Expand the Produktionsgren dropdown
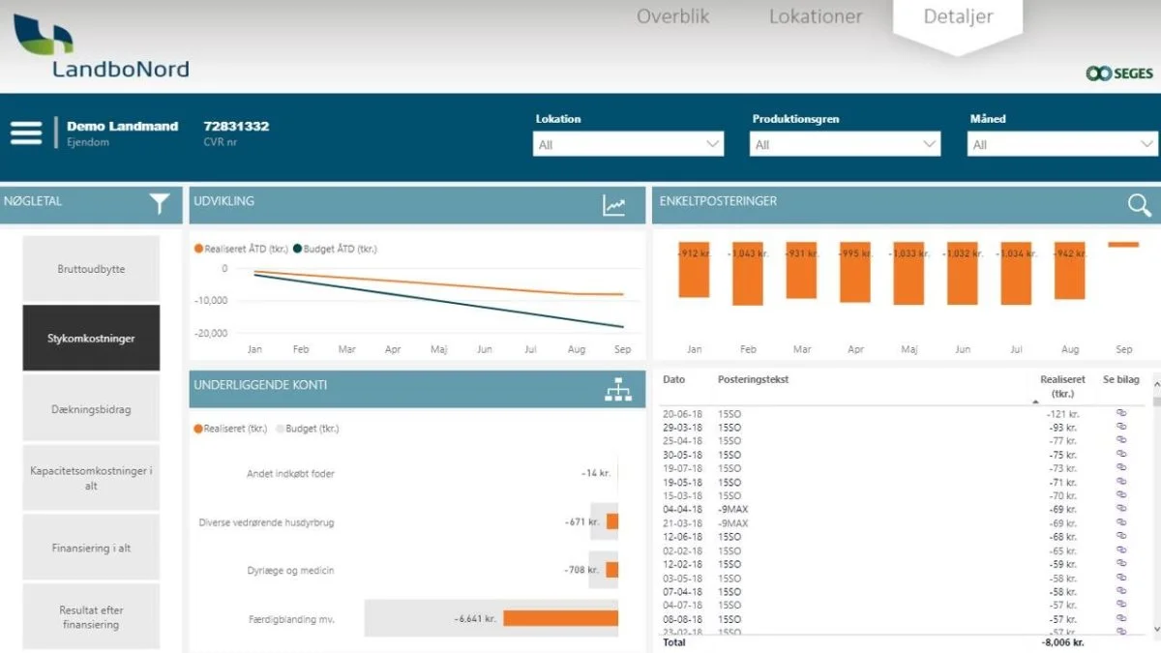Image resolution: width=1161 pixels, height=653 pixels. coord(846,144)
